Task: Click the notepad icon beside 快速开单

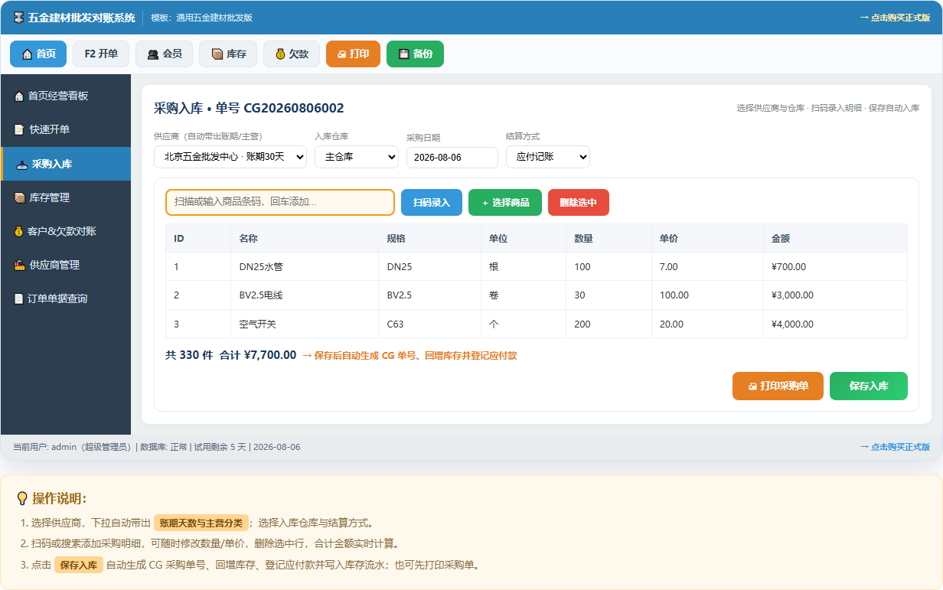Action: click(x=19, y=130)
